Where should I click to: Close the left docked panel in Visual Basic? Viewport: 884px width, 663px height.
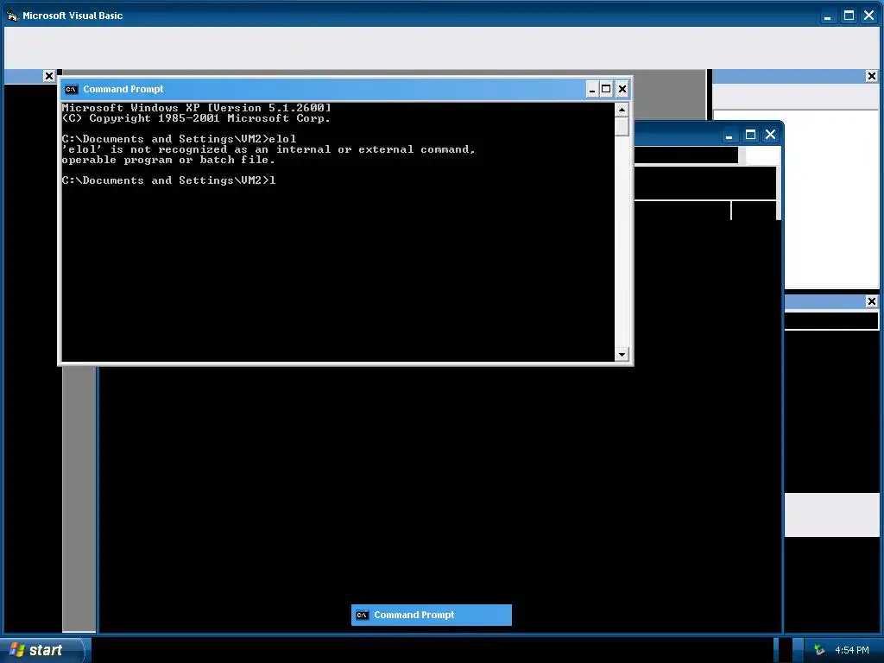(49, 76)
